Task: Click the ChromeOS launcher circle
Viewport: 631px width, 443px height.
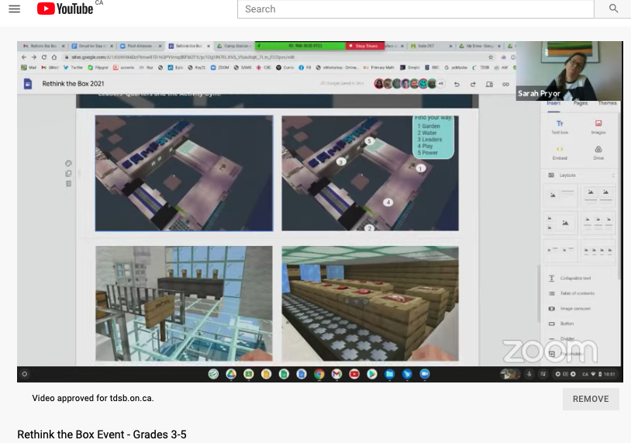Action: pos(25,374)
